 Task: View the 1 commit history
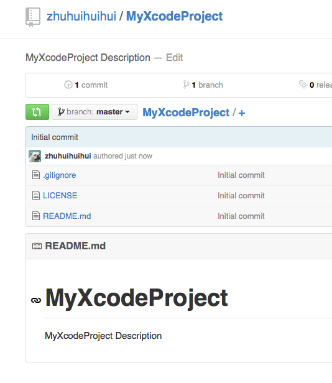(91, 85)
